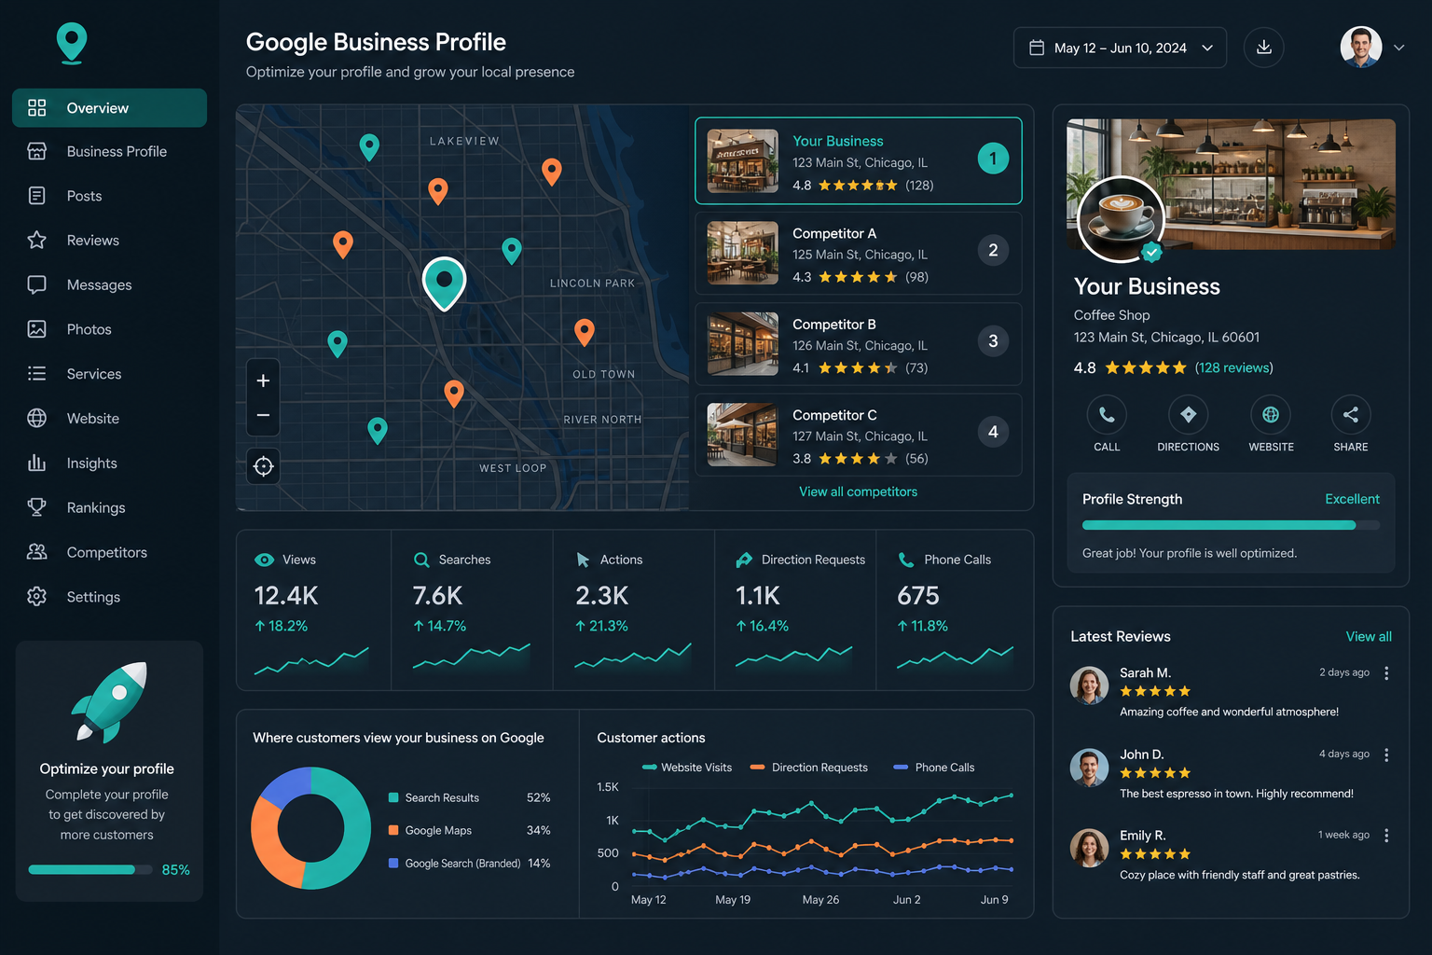Click the Competitor A thumbnail image
Viewport: 1432px width, 955px height.
(743, 253)
